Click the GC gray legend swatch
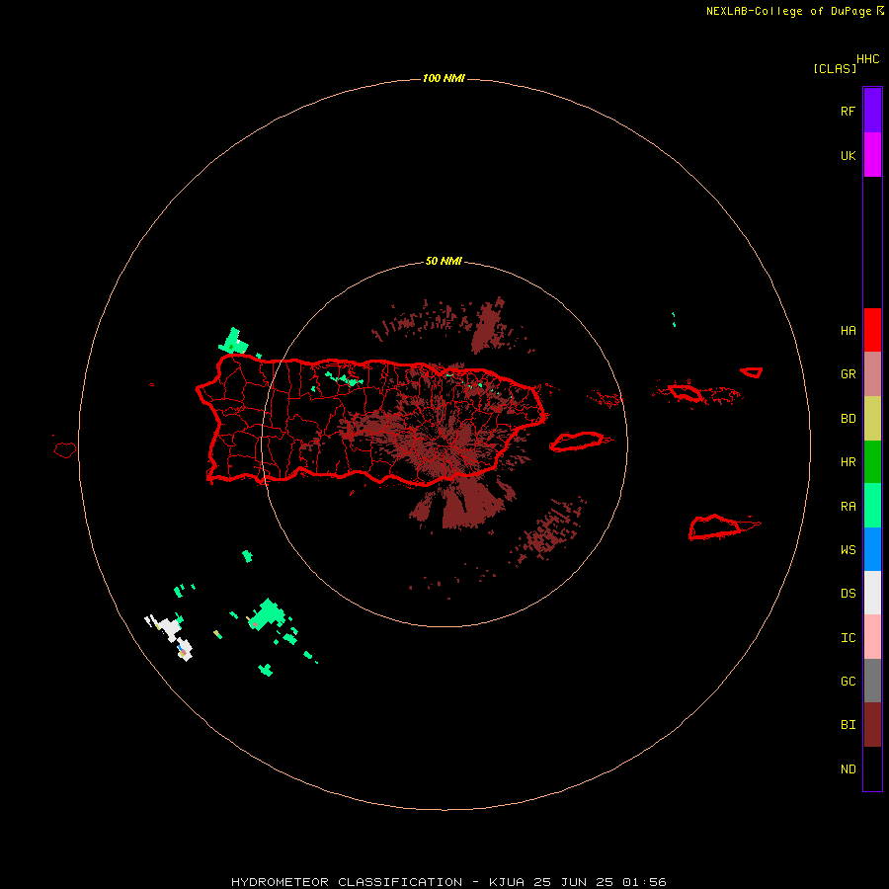The width and height of the screenshot is (889, 889). pyautogui.click(x=872, y=681)
